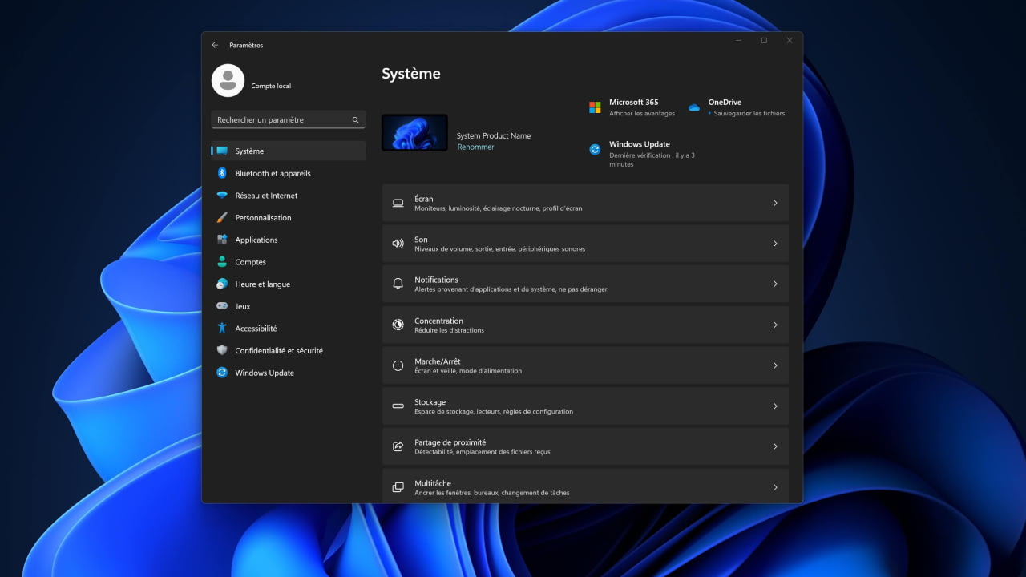Click the Windows Update icon in sidebar
The image size is (1026, 577).
click(222, 373)
